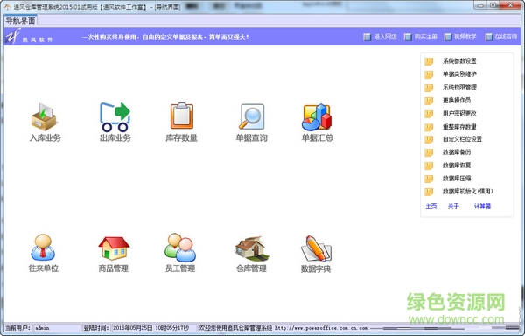Open the 商品管理 house icon

[x=114, y=248]
